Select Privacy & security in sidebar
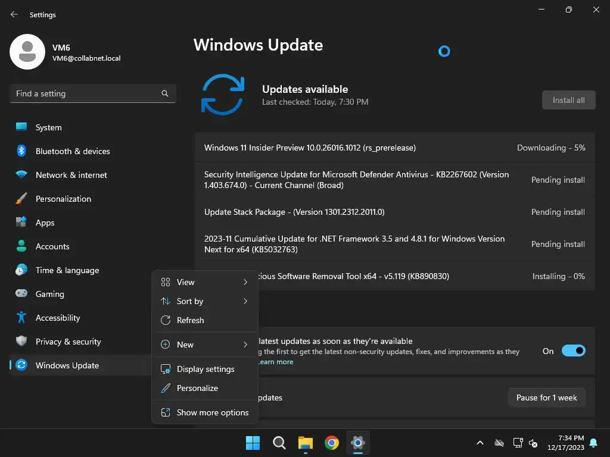 tap(68, 342)
